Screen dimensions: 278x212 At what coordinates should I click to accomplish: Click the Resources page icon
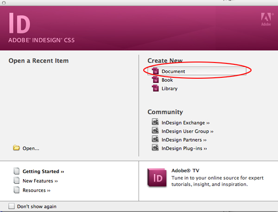[17, 190]
